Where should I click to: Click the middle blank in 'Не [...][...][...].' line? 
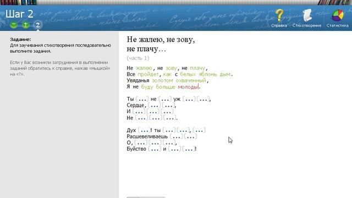click(156, 118)
